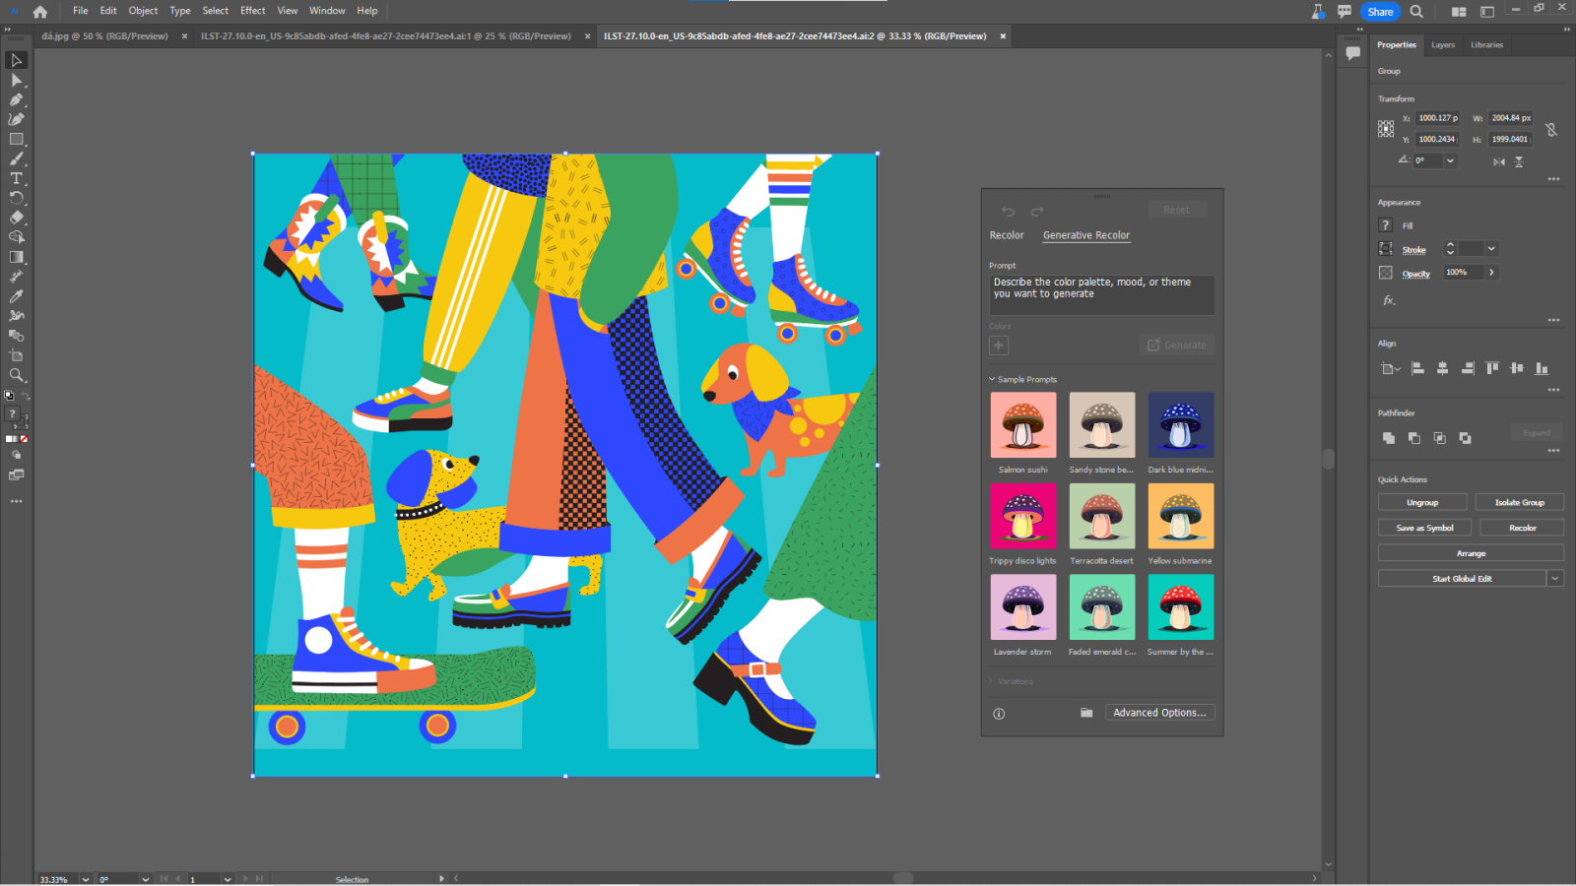Select the Type tool
The width and height of the screenshot is (1576, 886).
point(16,178)
